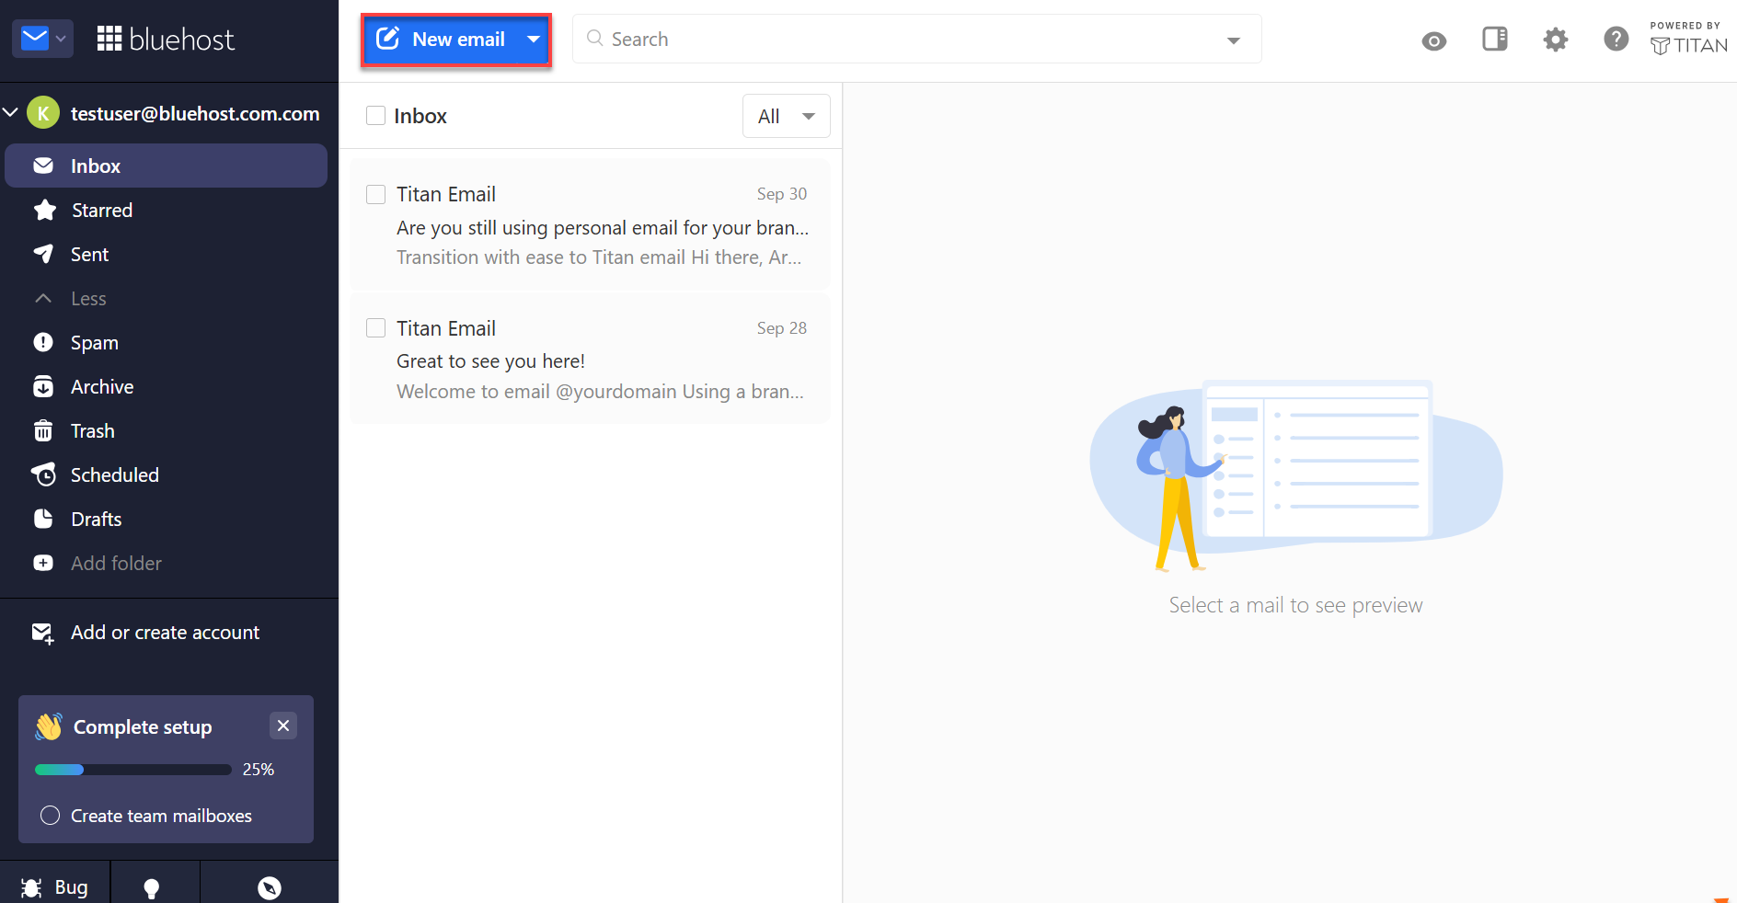Click the compass icon in bottom bar
This screenshot has width=1737, height=903.
pyautogui.click(x=270, y=887)
